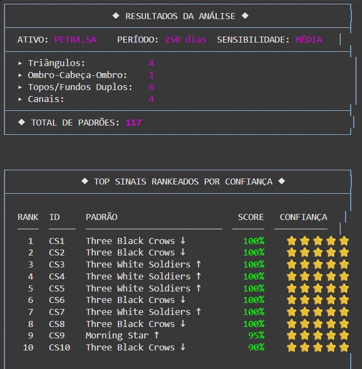Screen dimensions: 362x369
Task: Click the star rating for Morning Star CS9
Action: pyautogui.click(x=318, y=336)
